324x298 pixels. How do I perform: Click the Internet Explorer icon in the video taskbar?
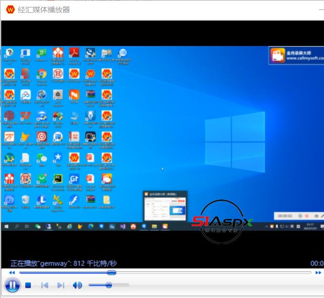(x=70, y=227)
